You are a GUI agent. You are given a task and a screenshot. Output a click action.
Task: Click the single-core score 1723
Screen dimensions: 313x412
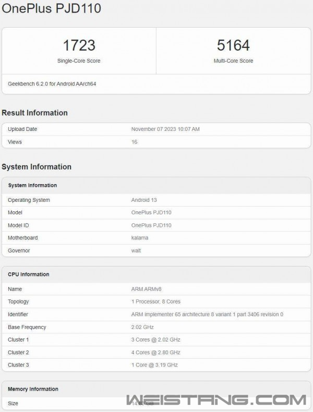point(79,45)
